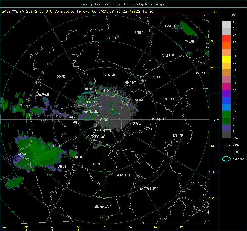Click the 150 km right axis tick
Image resolution: width=247 pixels, height=231 pixels.
[x=212, y=41]
